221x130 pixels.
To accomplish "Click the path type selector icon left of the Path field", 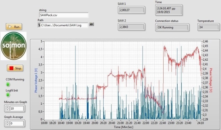I will (39, 25).
